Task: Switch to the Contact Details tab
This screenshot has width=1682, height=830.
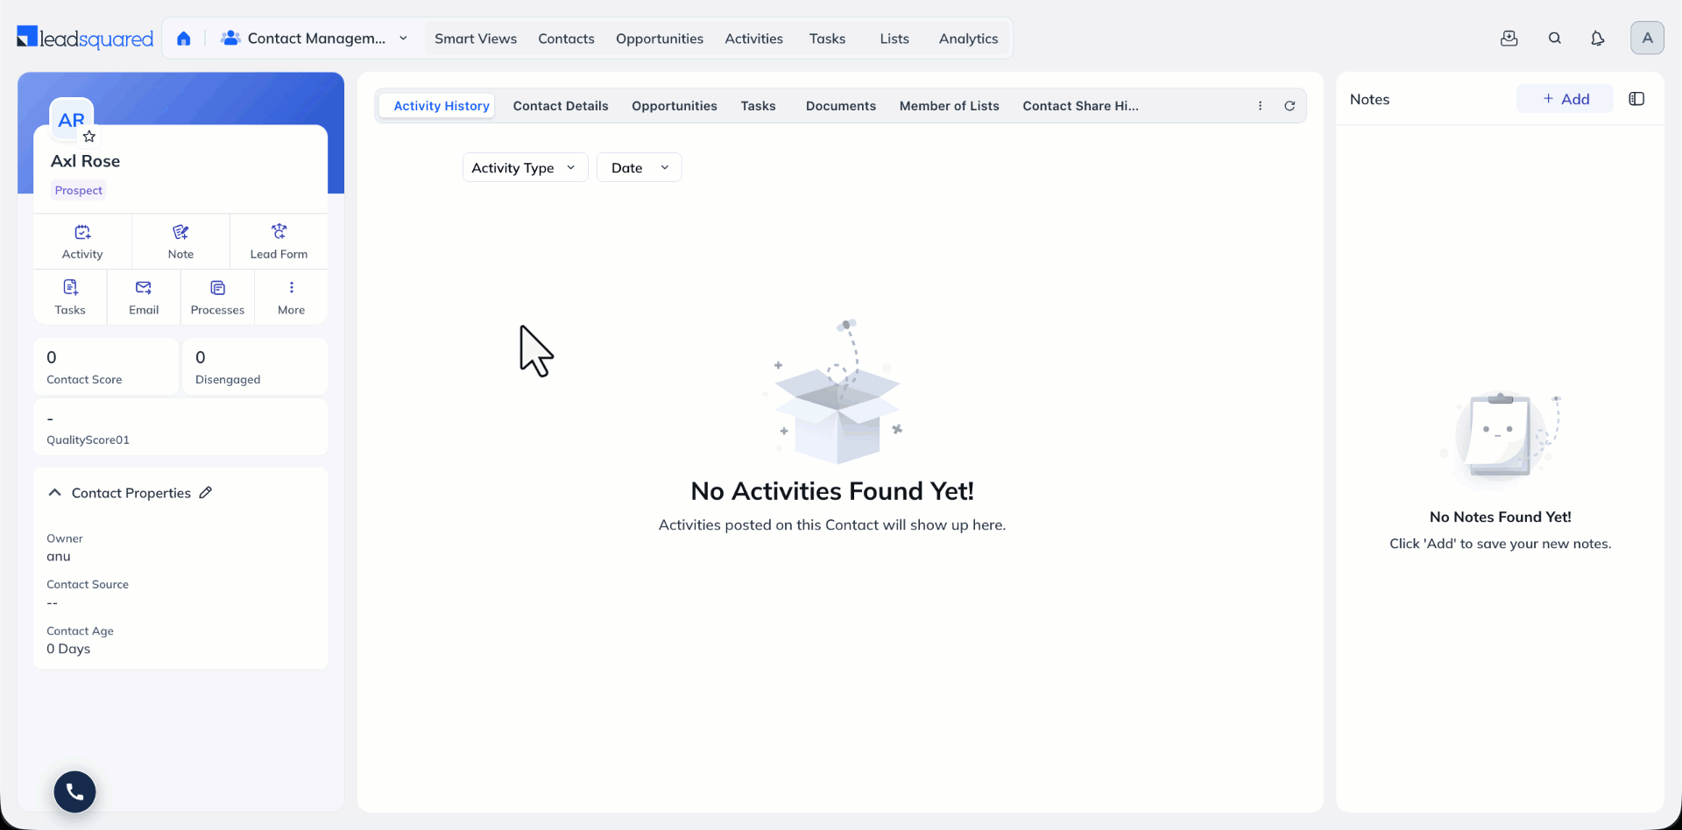Action: click(561, 106)
